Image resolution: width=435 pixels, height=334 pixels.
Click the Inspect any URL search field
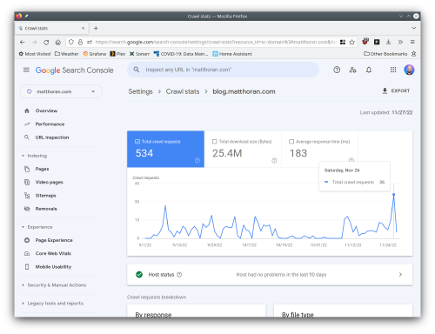223,70
